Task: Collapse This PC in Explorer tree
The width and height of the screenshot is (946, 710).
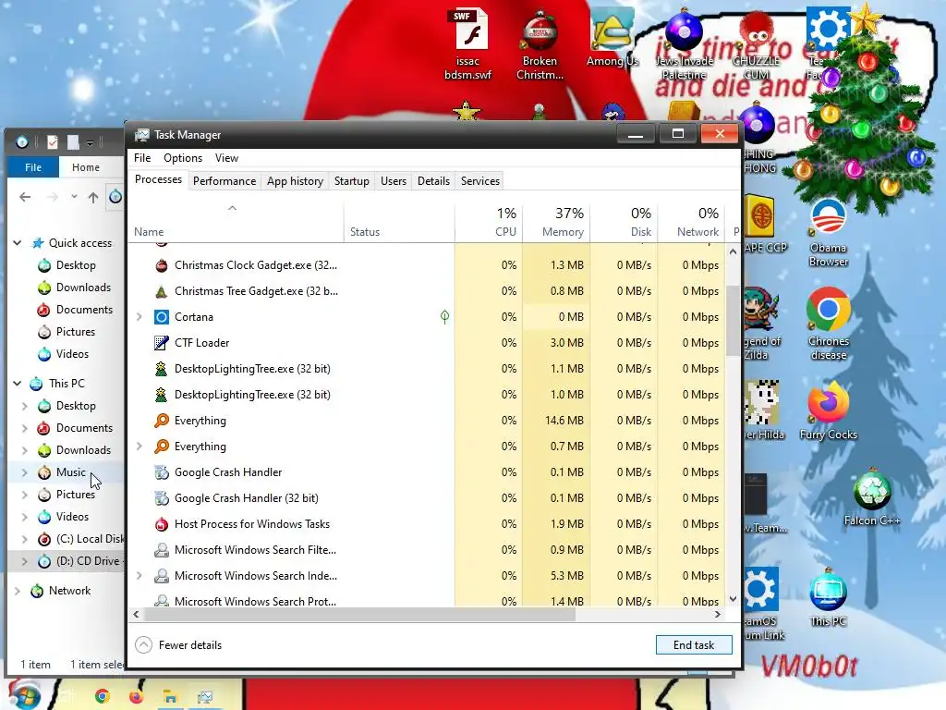Action: [18, 384]
